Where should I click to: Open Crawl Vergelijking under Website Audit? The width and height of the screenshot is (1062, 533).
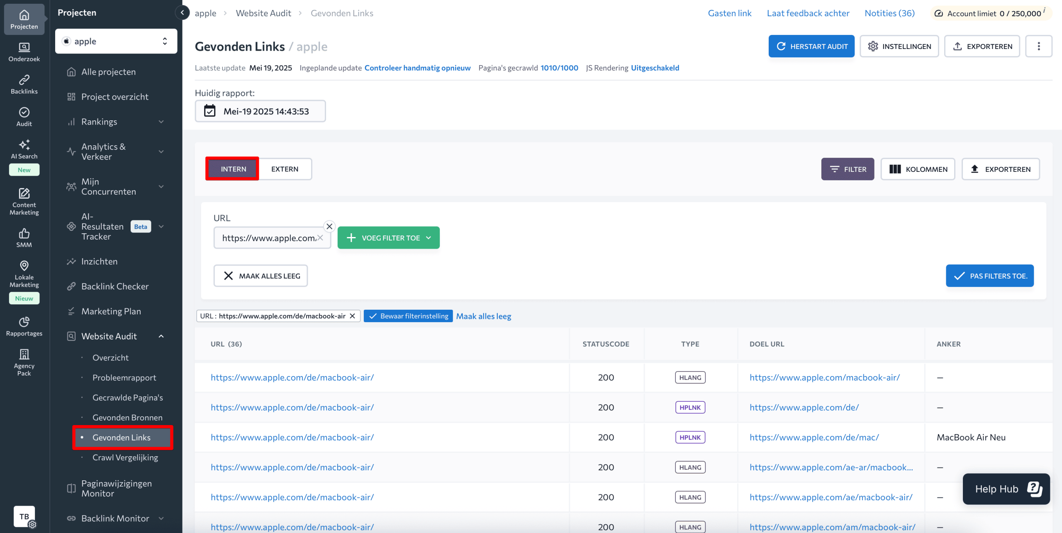coord(125,457)
